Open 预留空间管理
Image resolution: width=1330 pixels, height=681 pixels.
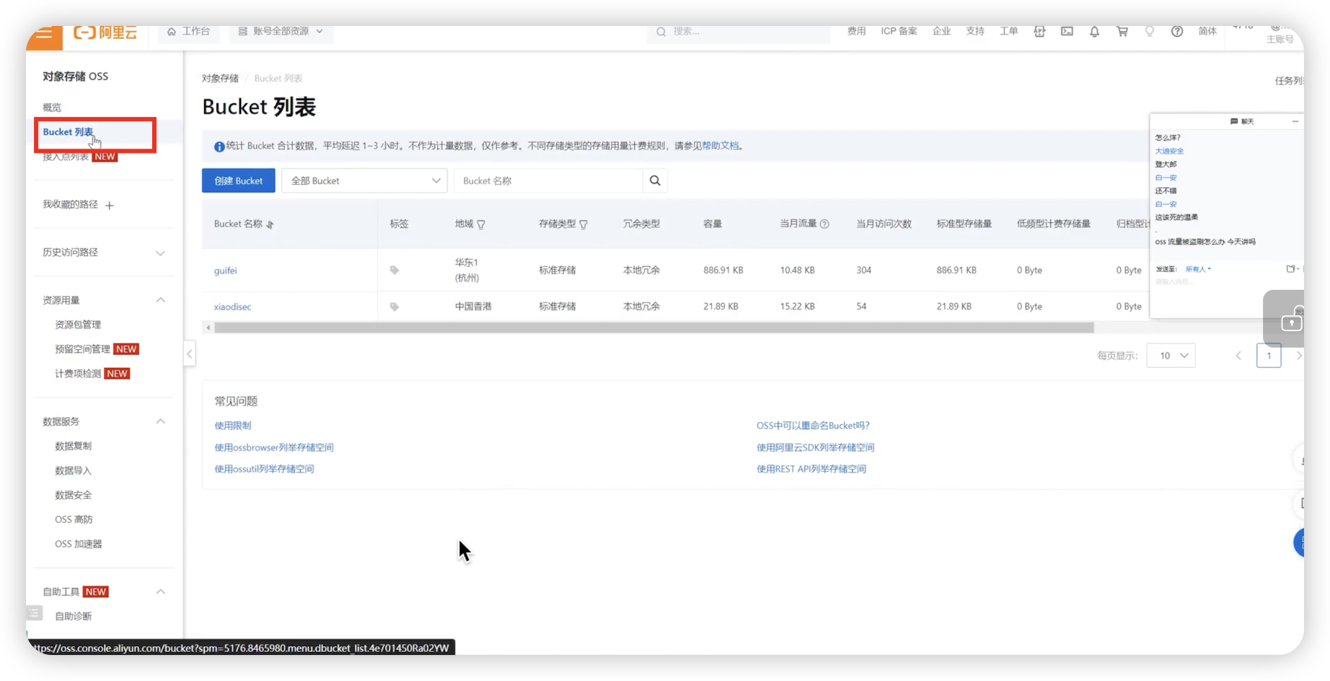tap(82, 349)
